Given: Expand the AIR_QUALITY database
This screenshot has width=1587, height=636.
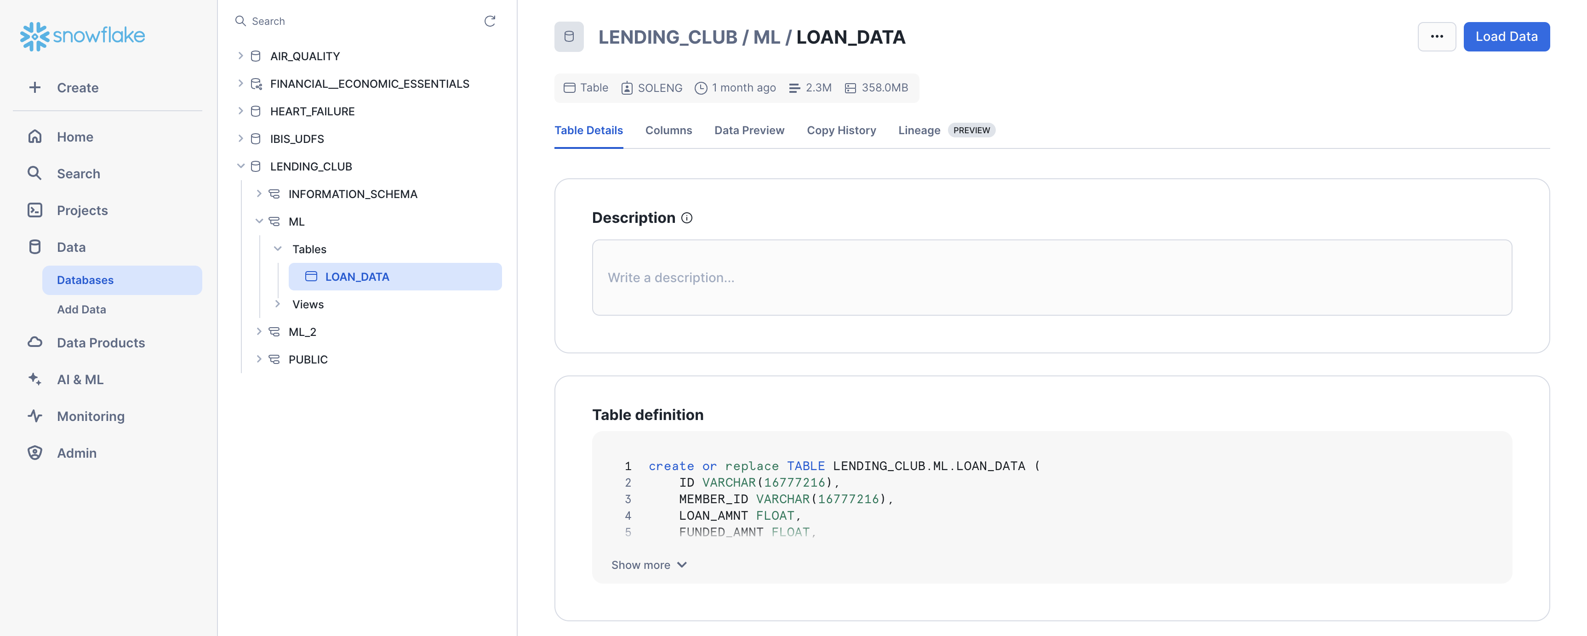Looking at the screenshot, I should pyautogui.click(x=240, y=56).
